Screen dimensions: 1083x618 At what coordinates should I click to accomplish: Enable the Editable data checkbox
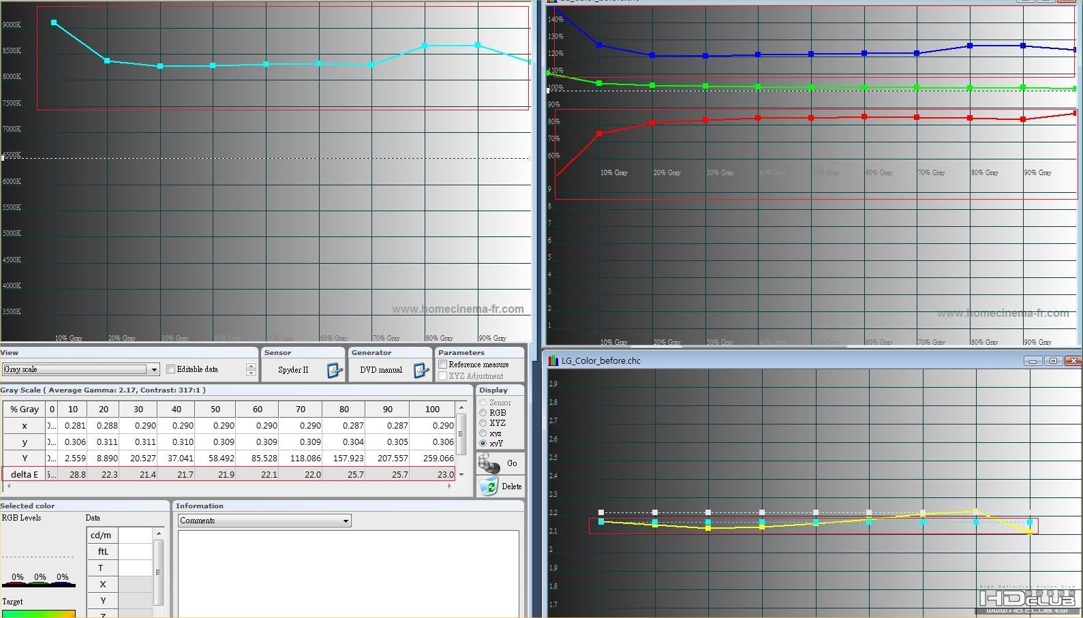pos(171,369)
